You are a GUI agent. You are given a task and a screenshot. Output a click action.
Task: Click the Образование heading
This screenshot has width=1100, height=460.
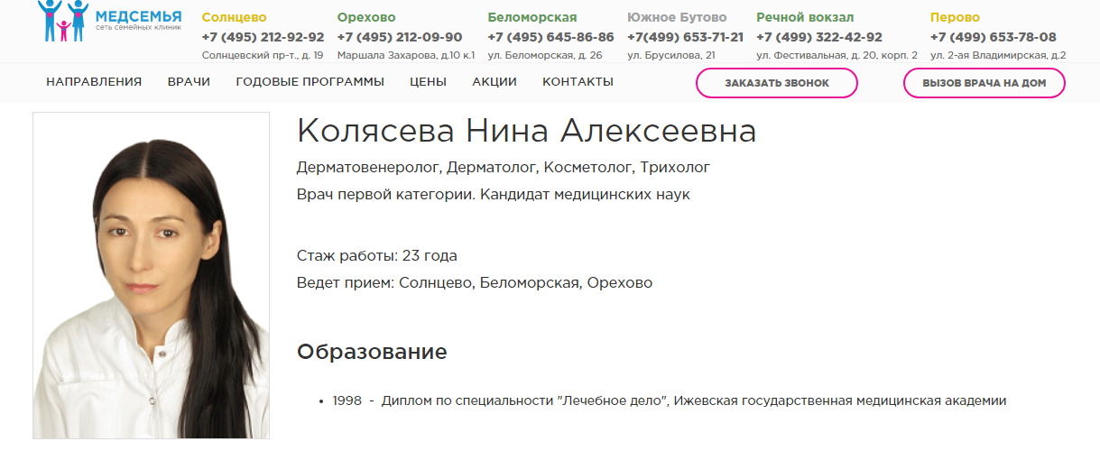coord(372,352)
